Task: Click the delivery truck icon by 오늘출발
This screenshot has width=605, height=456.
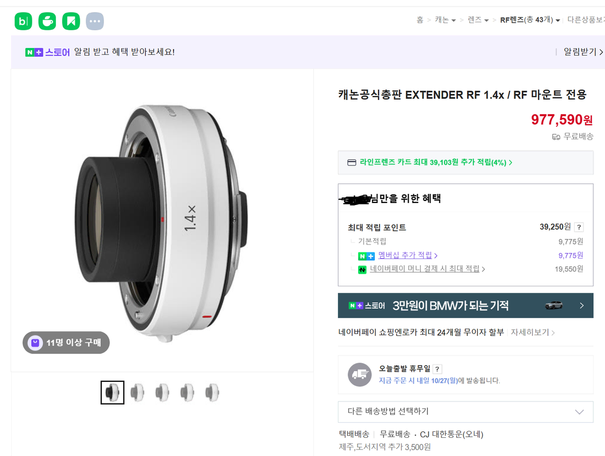Action: point(360,375)
